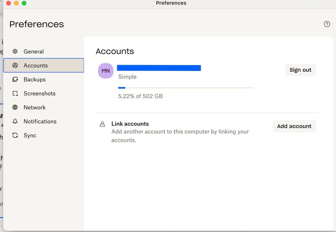
Task: Open help via the question mark icon
Action: [x=327, y=24]
